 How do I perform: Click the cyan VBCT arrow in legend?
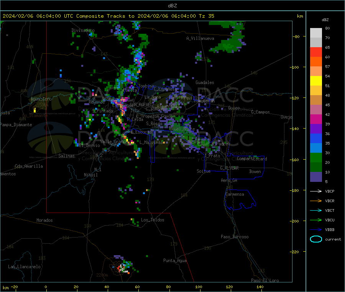(316, 210)
